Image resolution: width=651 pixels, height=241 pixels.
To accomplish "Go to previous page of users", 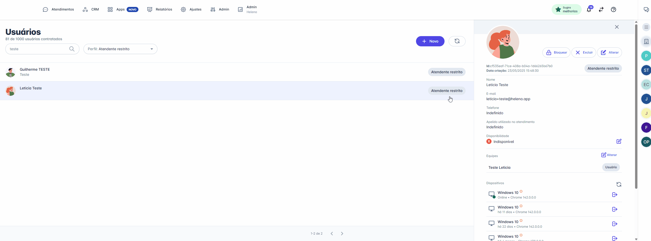I will [x=332, y=234].
